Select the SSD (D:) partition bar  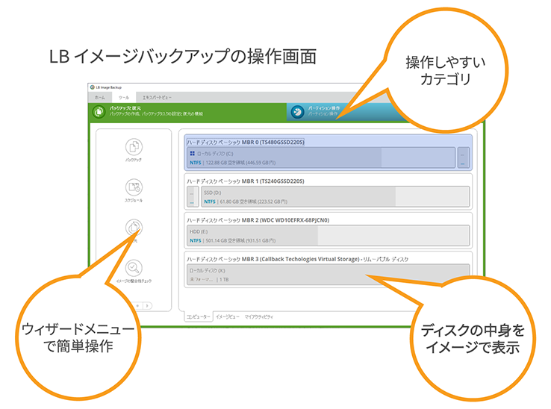335,196
